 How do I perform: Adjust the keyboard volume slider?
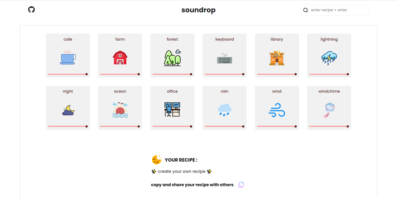224,74
